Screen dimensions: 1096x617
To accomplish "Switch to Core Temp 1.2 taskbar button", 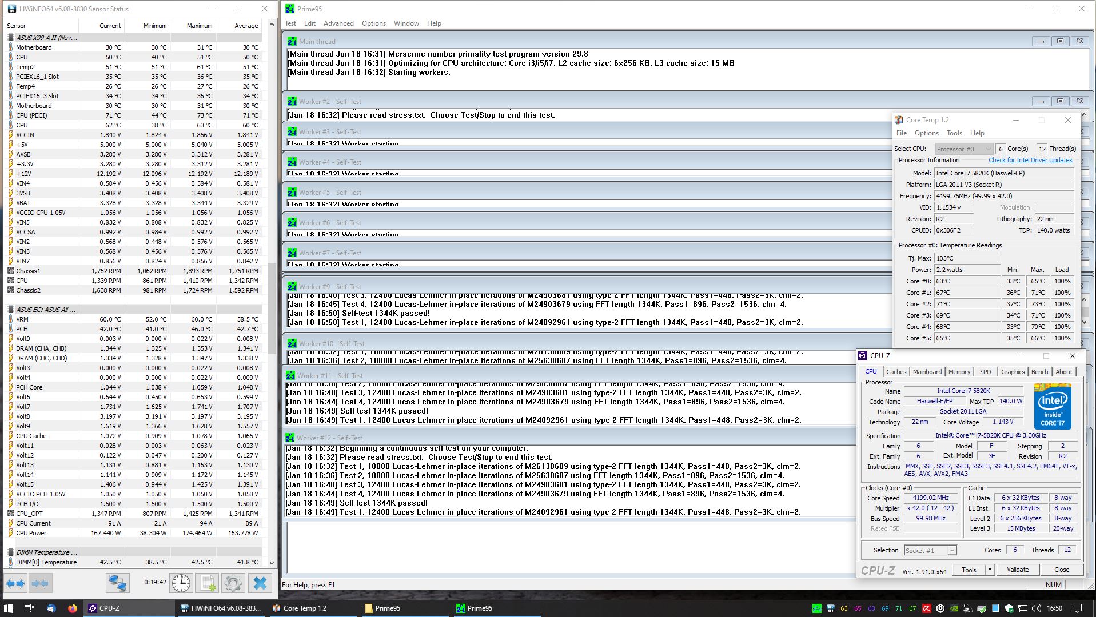I will pos(312,608).
